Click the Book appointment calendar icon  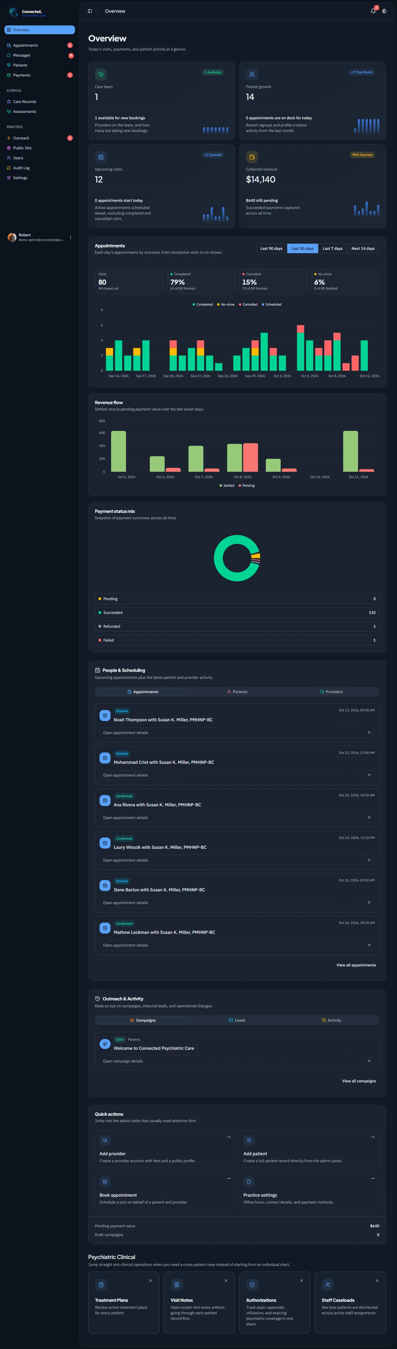[105, 1181]
